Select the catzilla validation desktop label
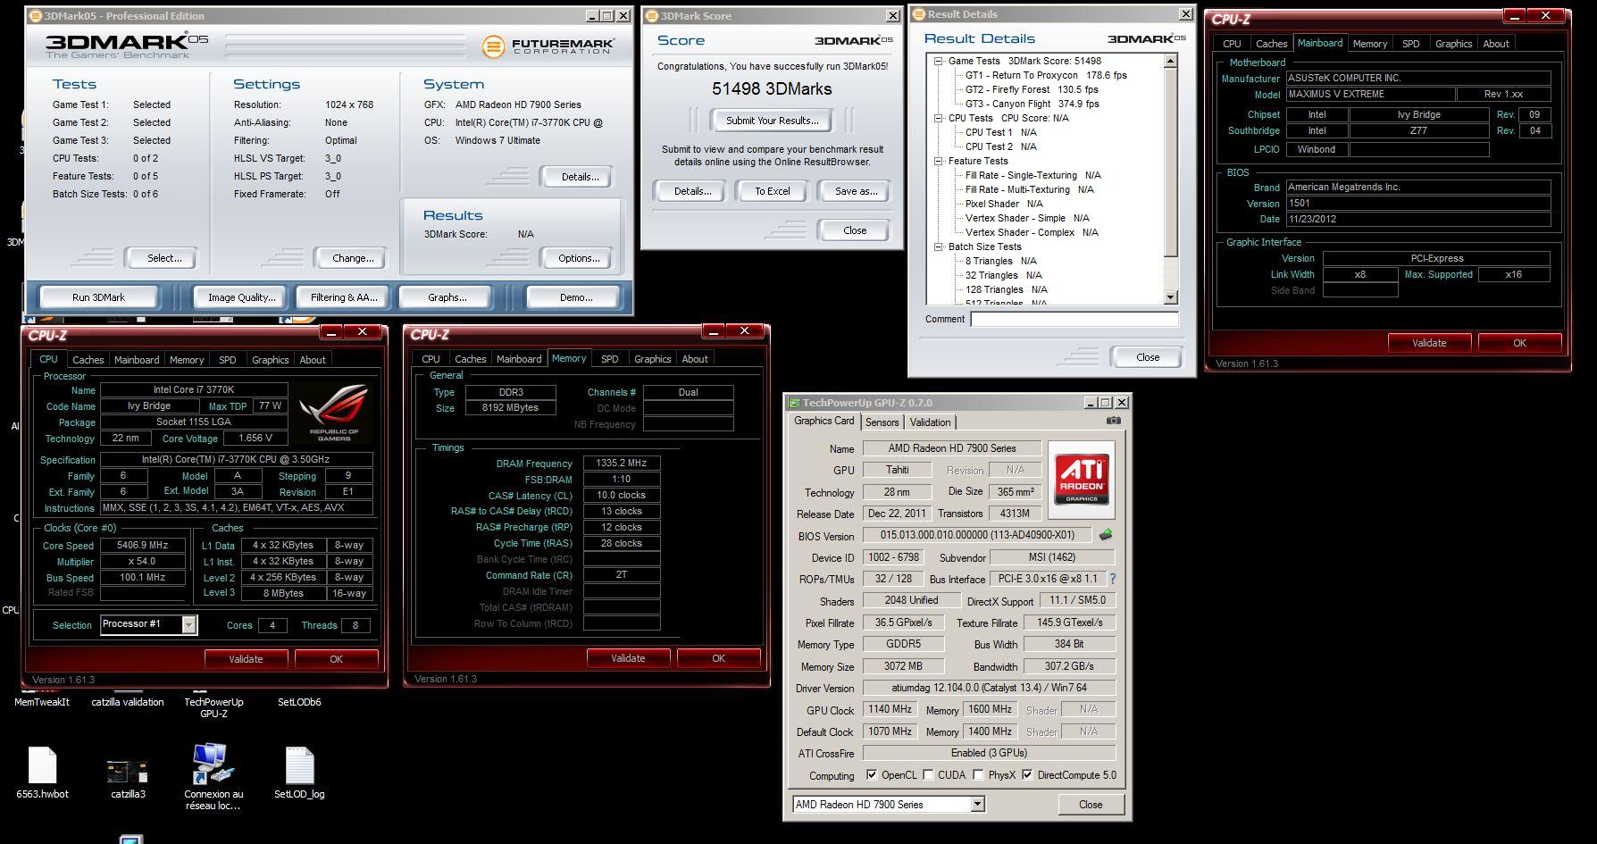This screenshot has width=1597, height=844. 128,702
